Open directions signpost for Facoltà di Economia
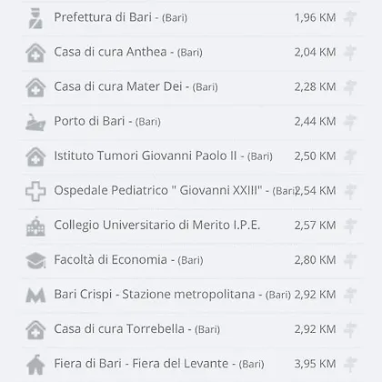 pyautogui.click(x=350, y=261)
